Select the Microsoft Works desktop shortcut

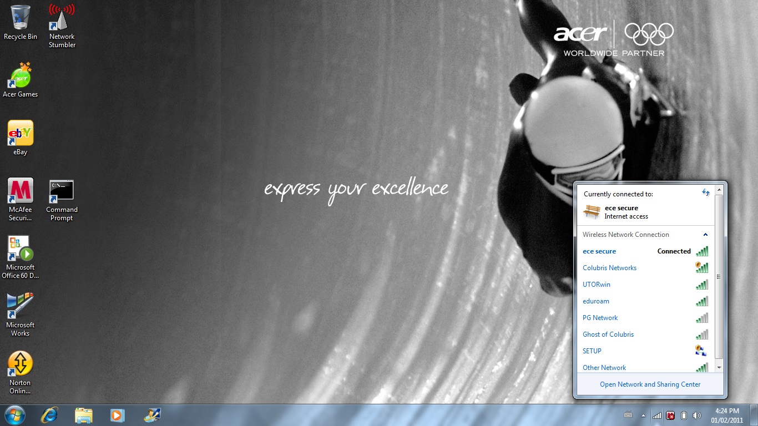click(21, 315)
